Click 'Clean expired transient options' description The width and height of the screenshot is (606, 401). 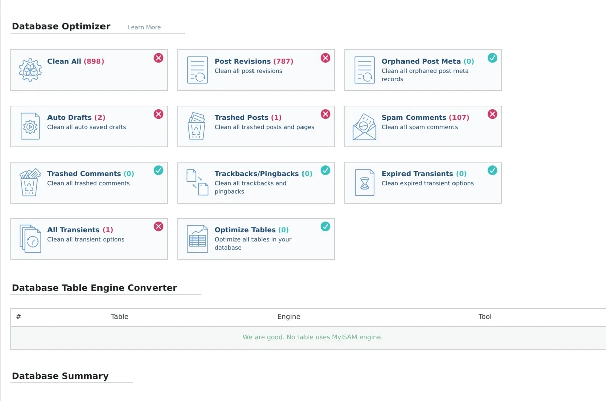428,183
